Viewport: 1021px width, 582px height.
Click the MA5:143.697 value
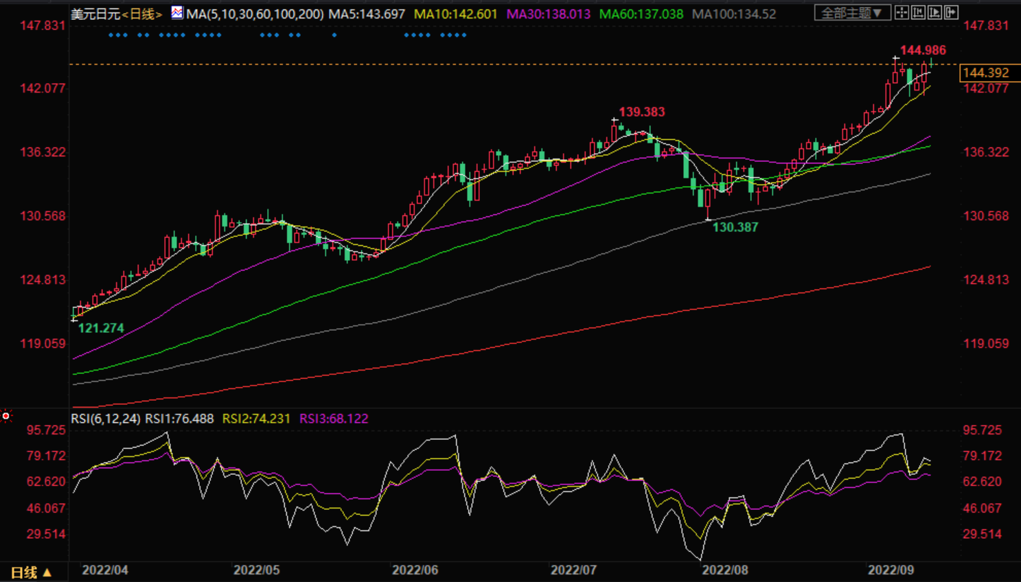coord(367,14)
